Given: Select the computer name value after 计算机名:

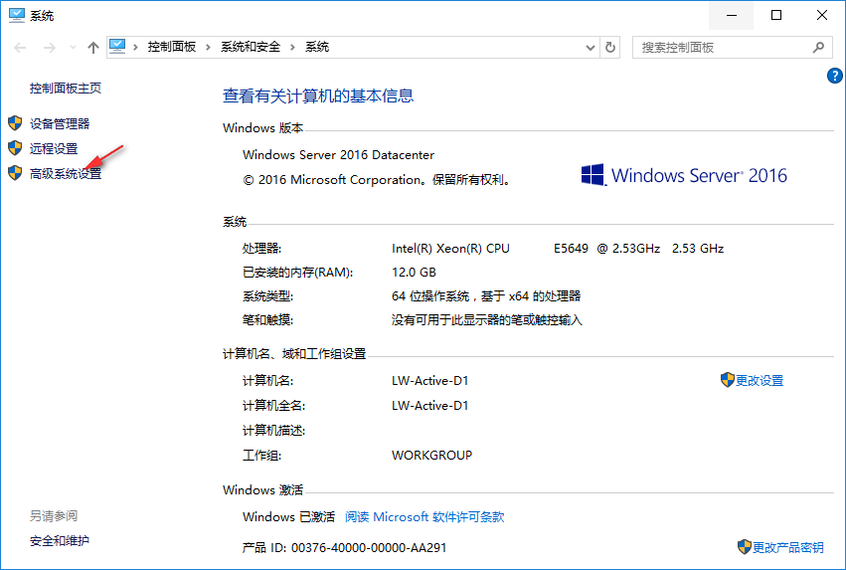Looking at the screenshot, I should 430,381.
